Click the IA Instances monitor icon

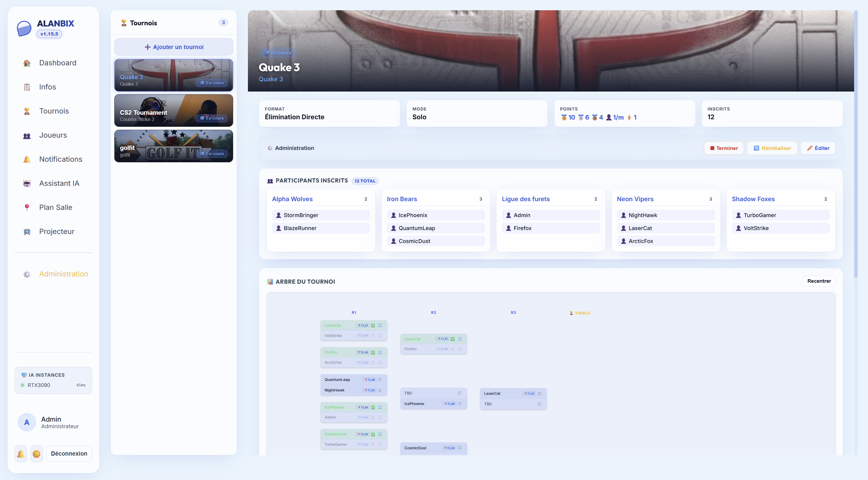click(x=24, y=375)
